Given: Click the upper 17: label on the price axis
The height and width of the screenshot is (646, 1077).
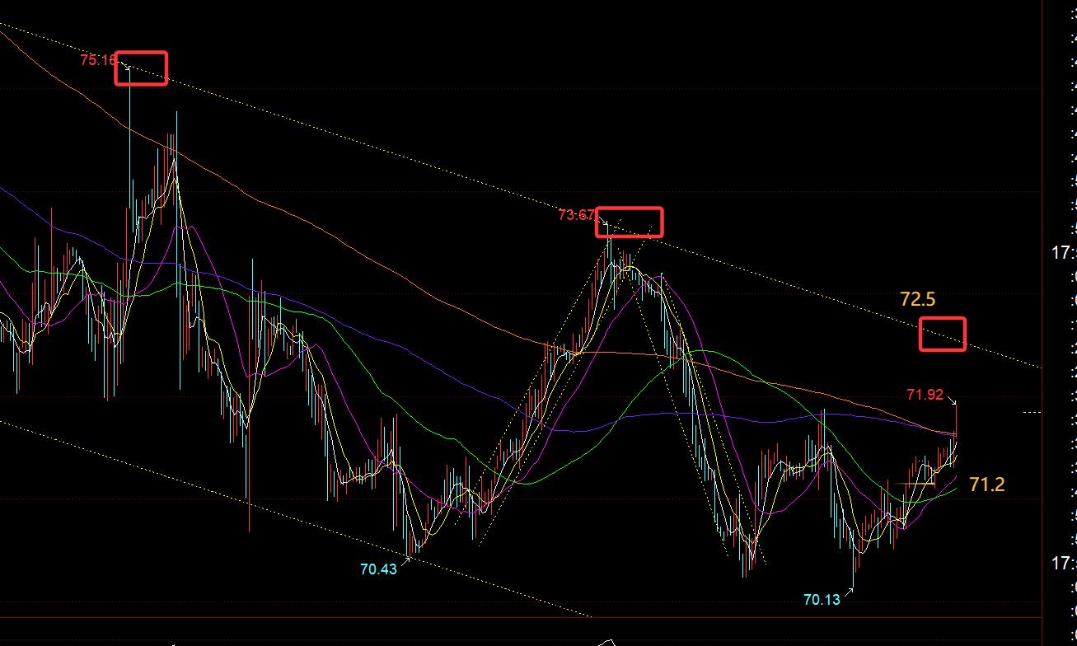Looking at the screenshot, I should [x=1062, y=253].
